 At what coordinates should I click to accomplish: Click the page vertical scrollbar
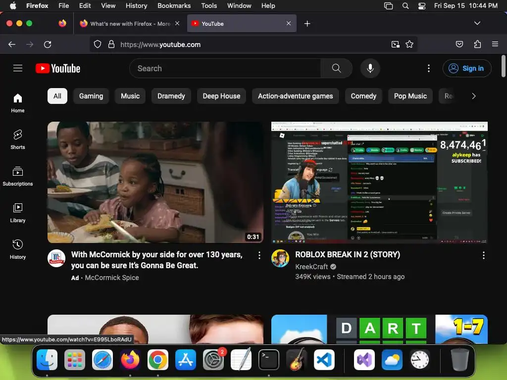(x=503, y=66)
